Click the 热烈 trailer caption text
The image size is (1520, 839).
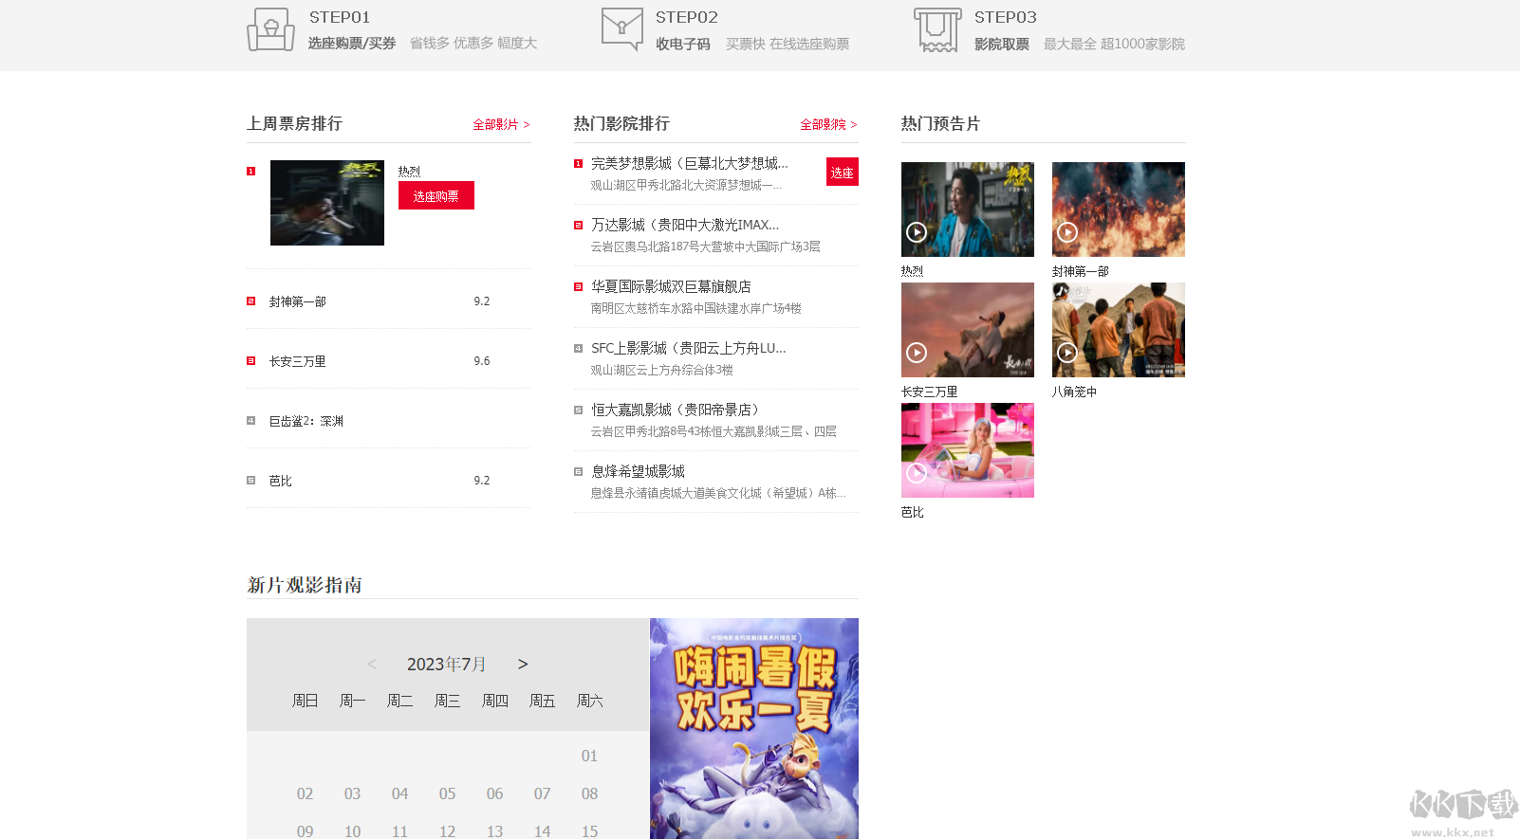click(912, 271)
